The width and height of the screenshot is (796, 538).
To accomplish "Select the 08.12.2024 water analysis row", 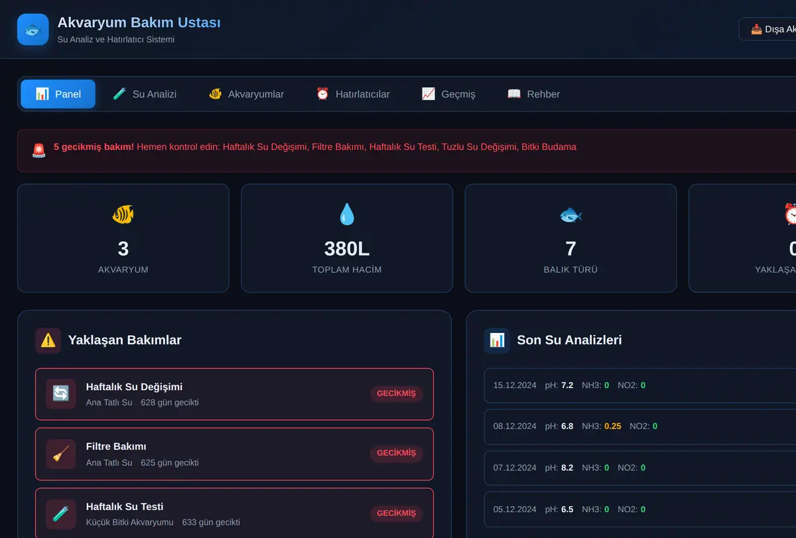I will coord(640,427).
